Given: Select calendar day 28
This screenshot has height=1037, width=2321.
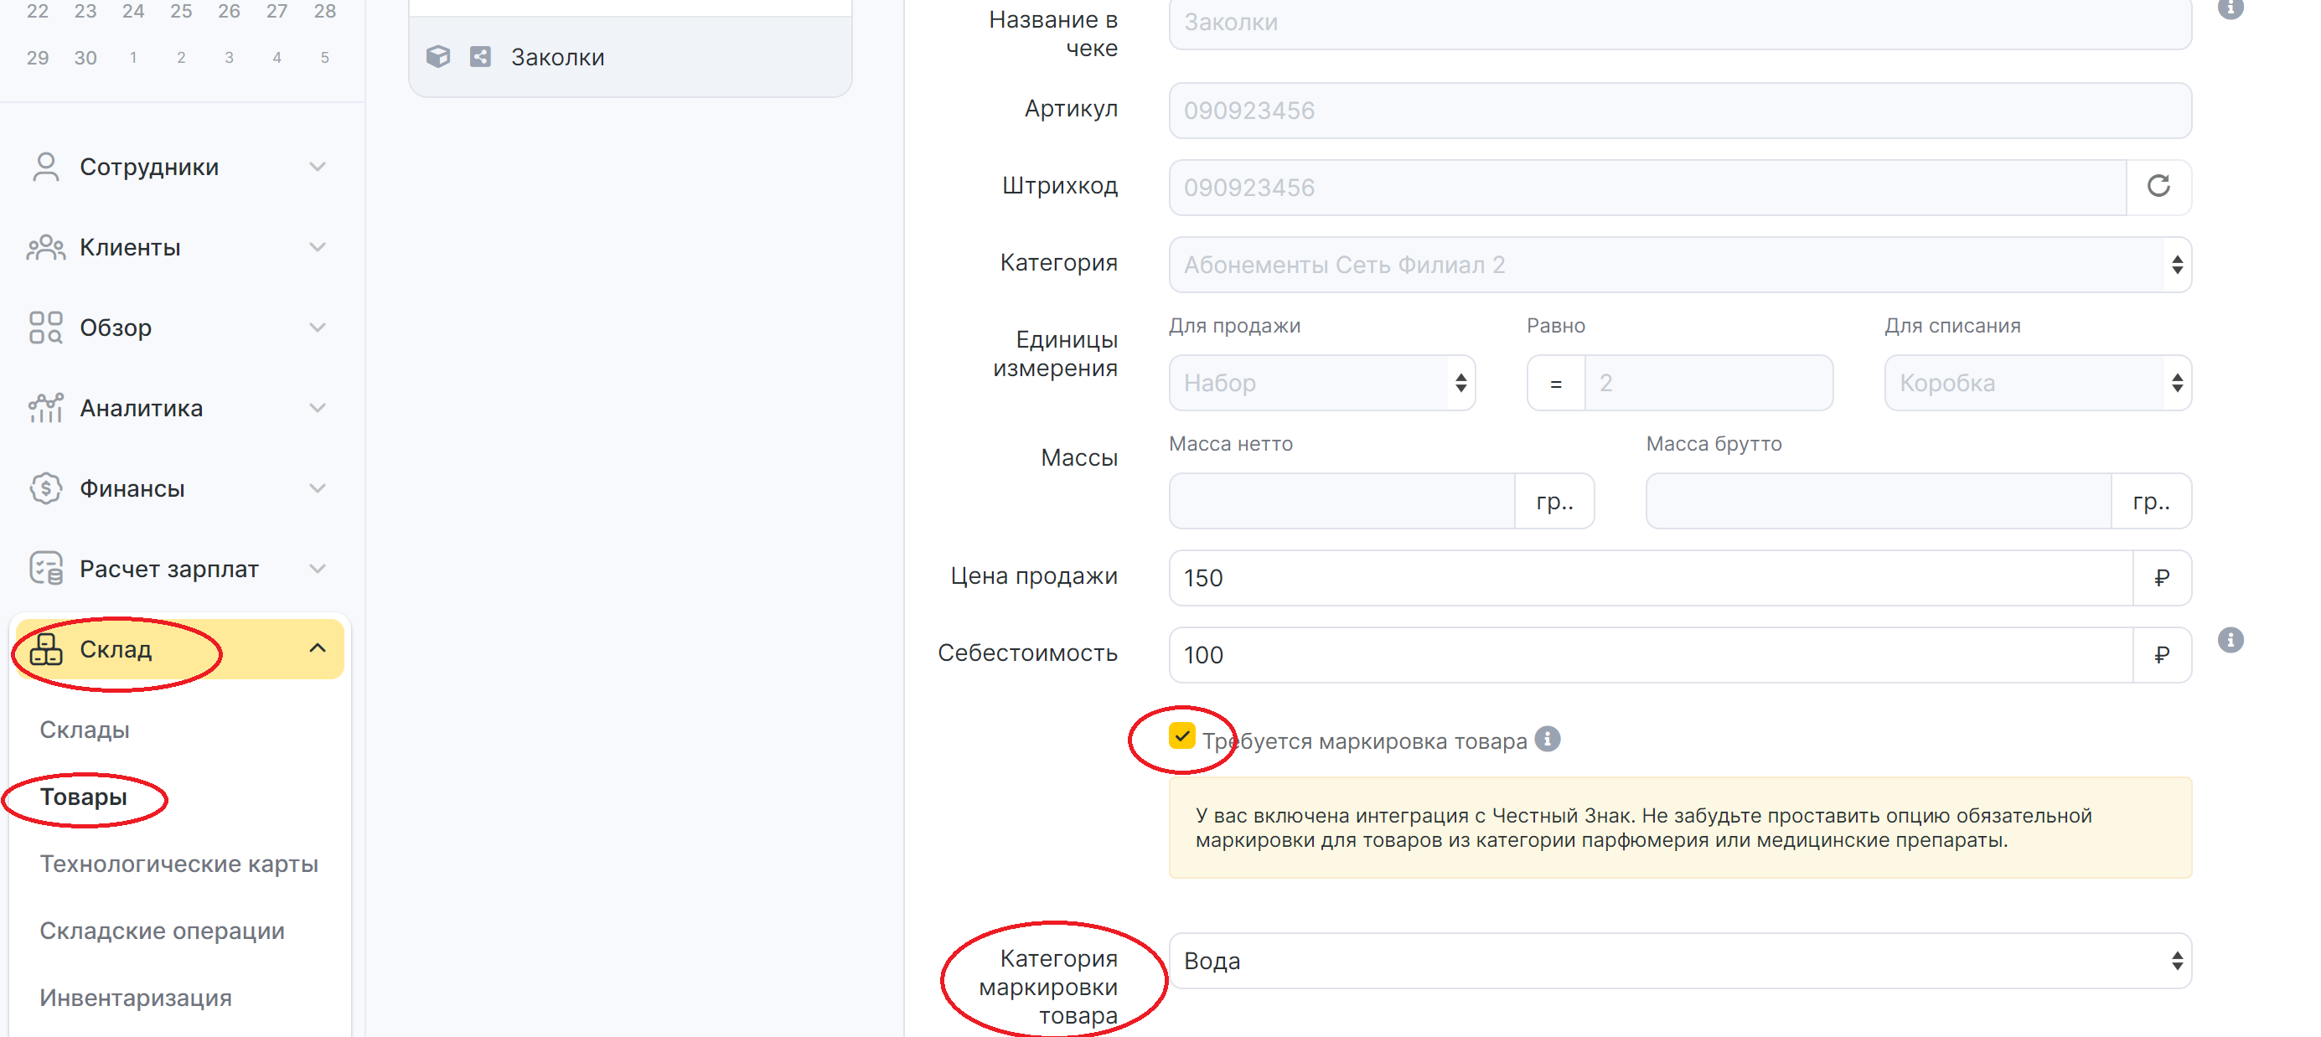Looking at the screenshot, I should pos(324,11).
